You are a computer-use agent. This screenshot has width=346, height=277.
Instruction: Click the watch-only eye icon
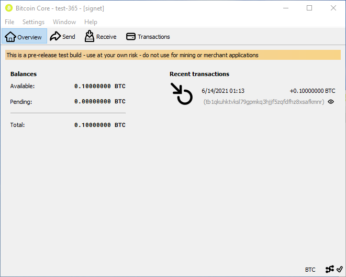331,102
